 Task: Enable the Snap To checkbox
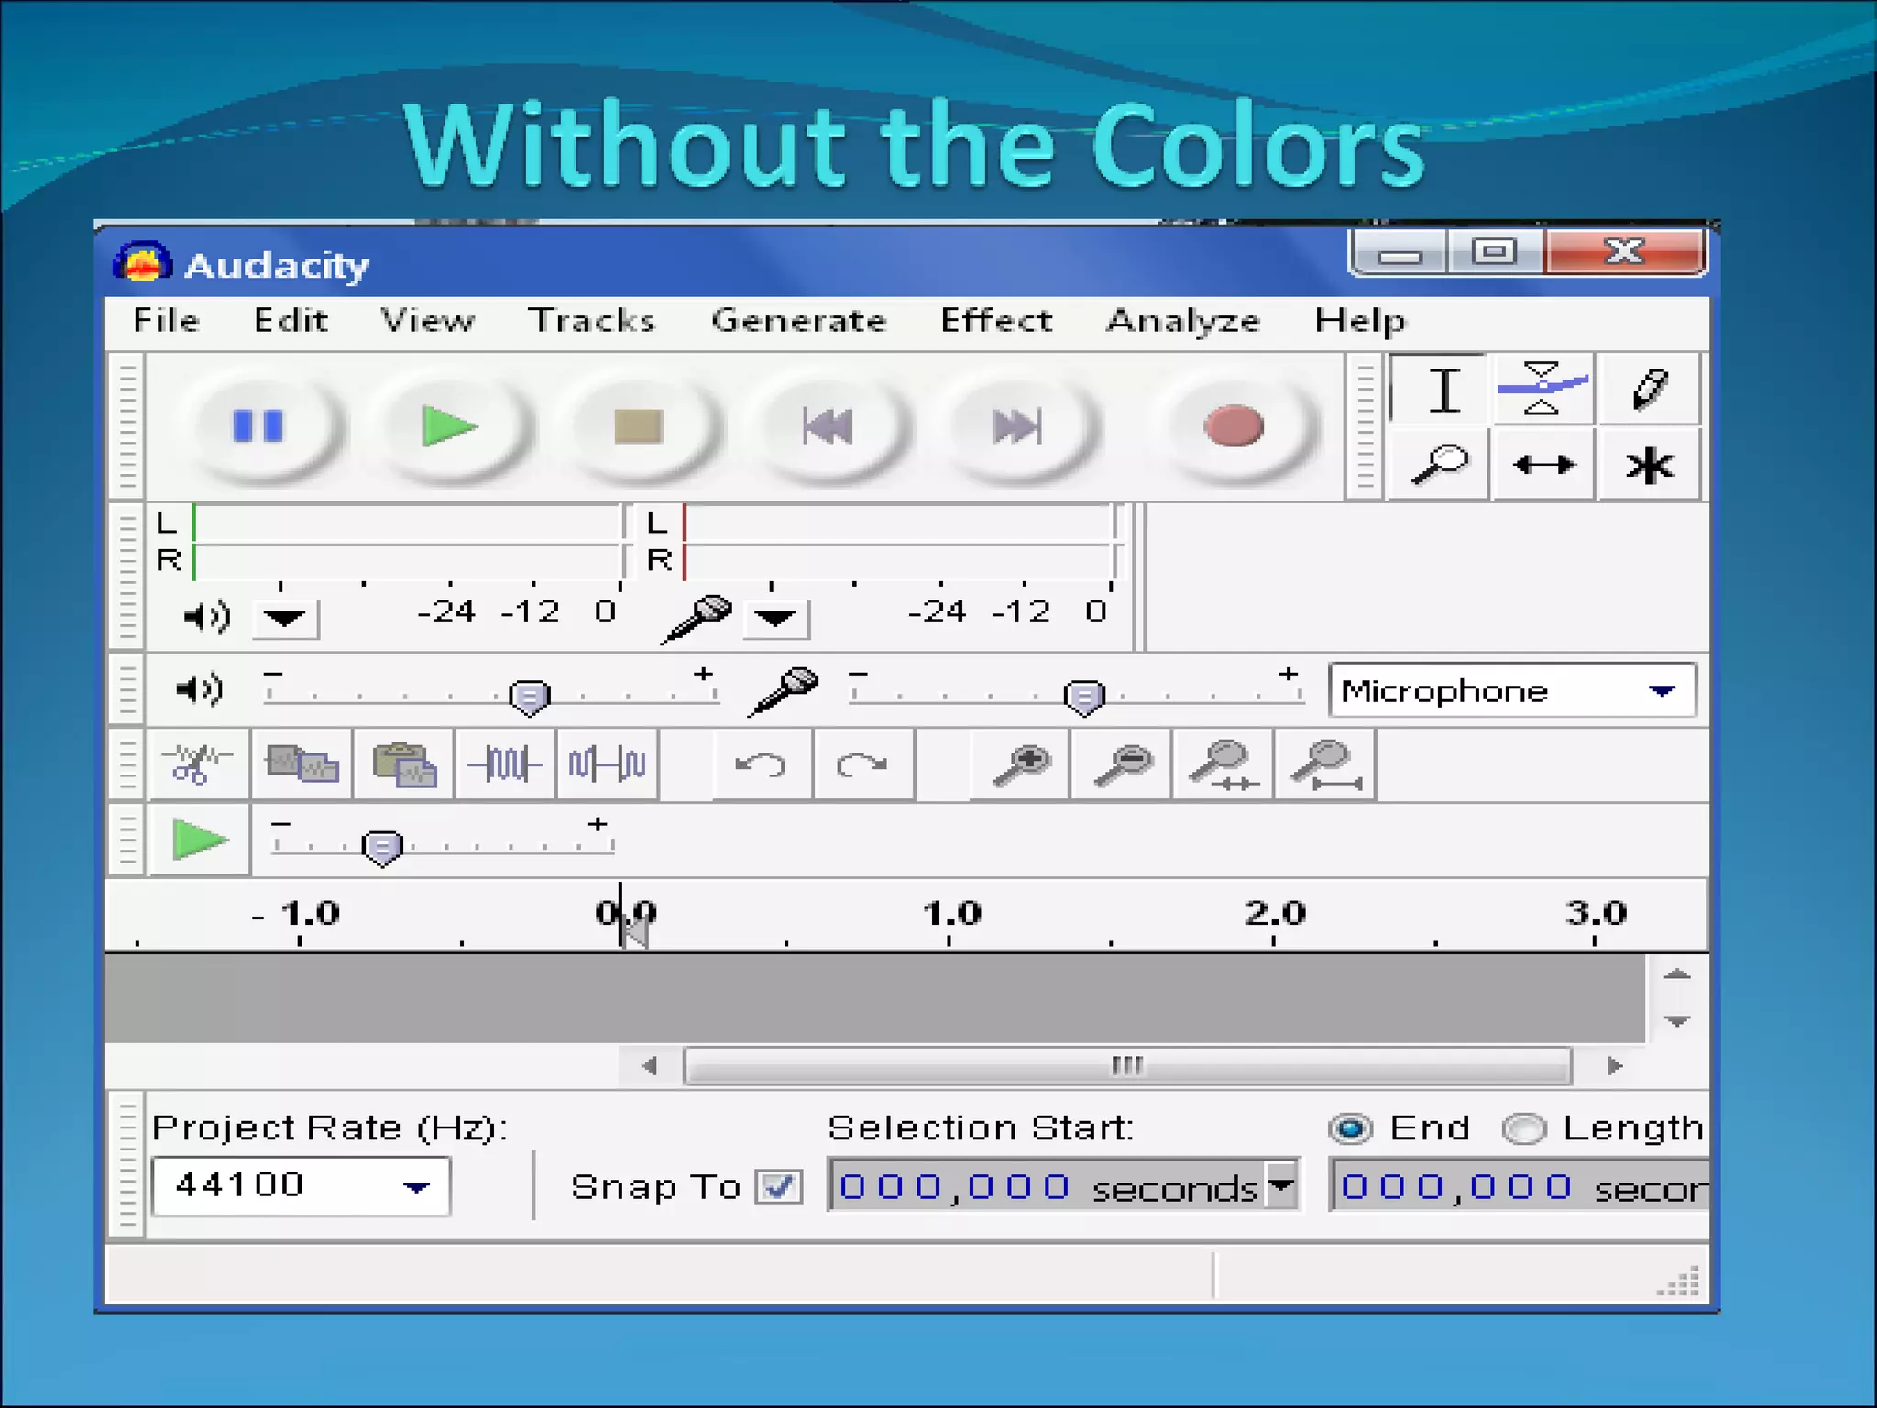(779, 1187)
